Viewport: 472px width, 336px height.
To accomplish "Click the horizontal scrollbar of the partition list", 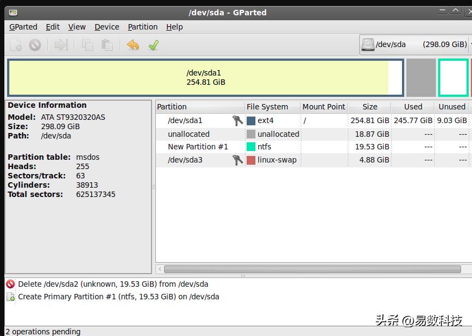I will coord(312,269).
